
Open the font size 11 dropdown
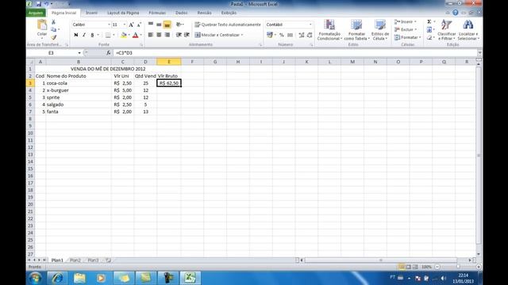pyautogui.click(x=125, y=25)
